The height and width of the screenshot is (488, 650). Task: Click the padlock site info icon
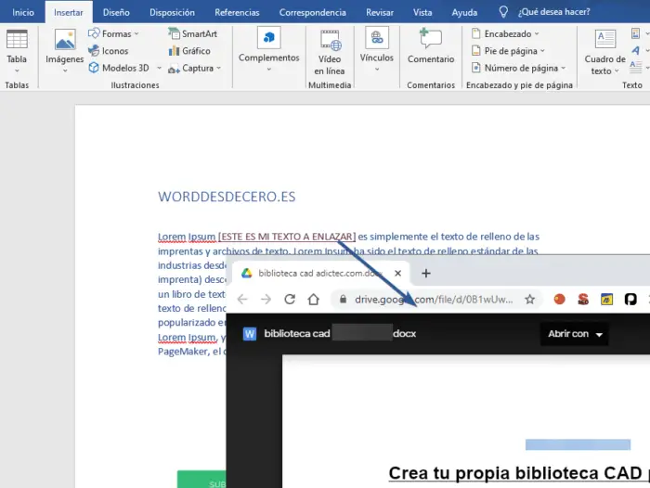[343, 299]
